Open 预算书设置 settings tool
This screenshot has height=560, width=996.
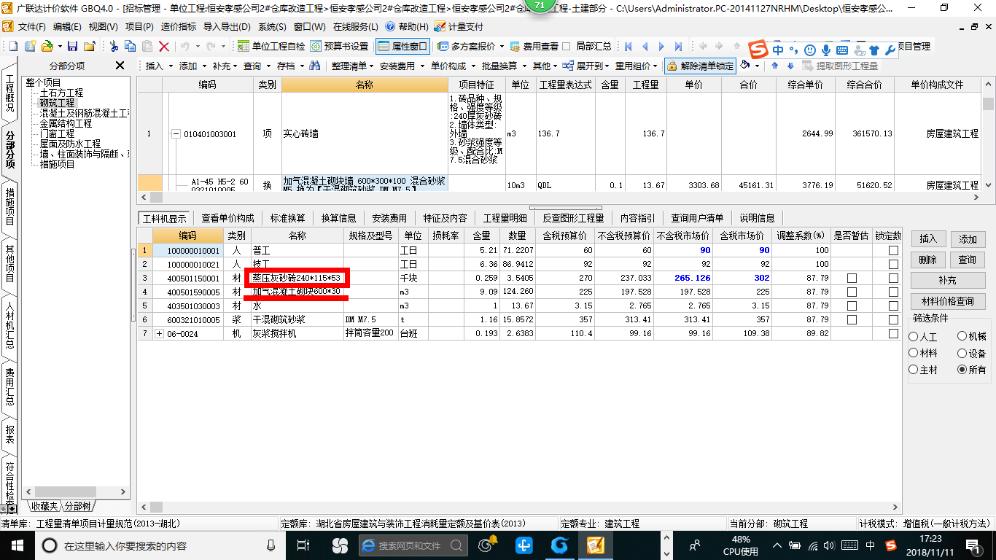339,46
